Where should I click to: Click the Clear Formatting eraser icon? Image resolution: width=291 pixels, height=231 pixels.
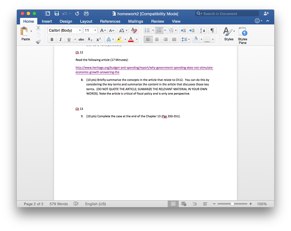coord(134,30)
